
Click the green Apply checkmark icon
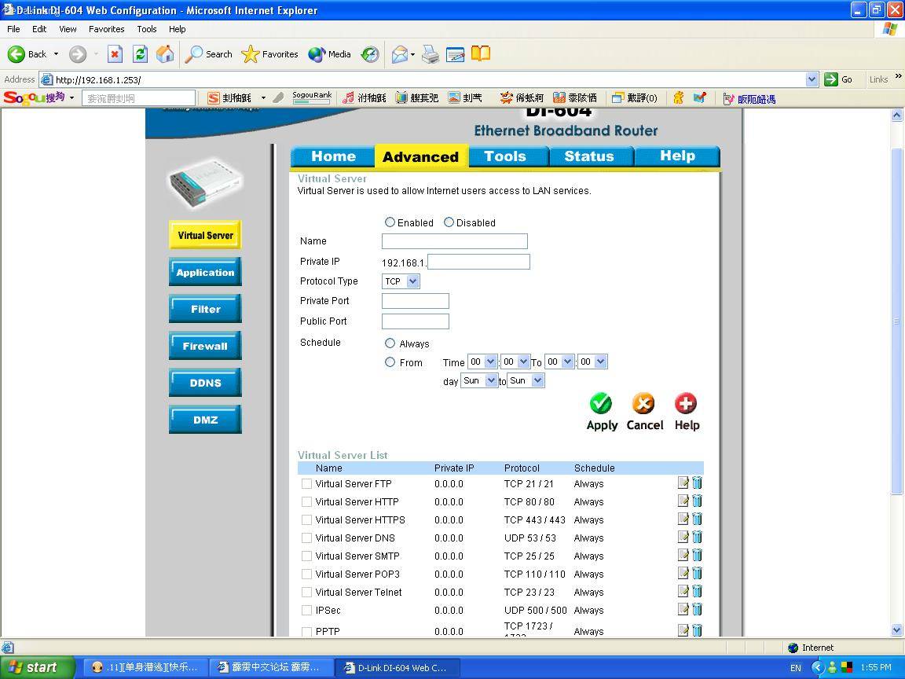pyautogui.click(x=601, y=404)
